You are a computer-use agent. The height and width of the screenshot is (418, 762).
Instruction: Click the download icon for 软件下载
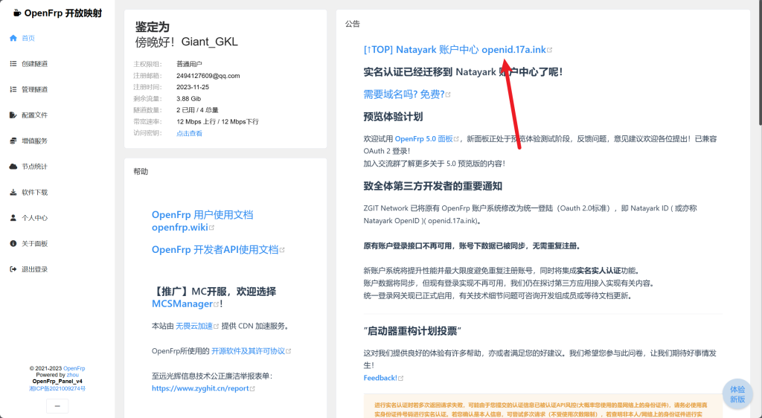13,192
